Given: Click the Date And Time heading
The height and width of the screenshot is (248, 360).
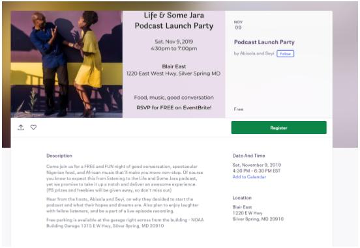Looking at the screenshot, I should coord(248,156).
